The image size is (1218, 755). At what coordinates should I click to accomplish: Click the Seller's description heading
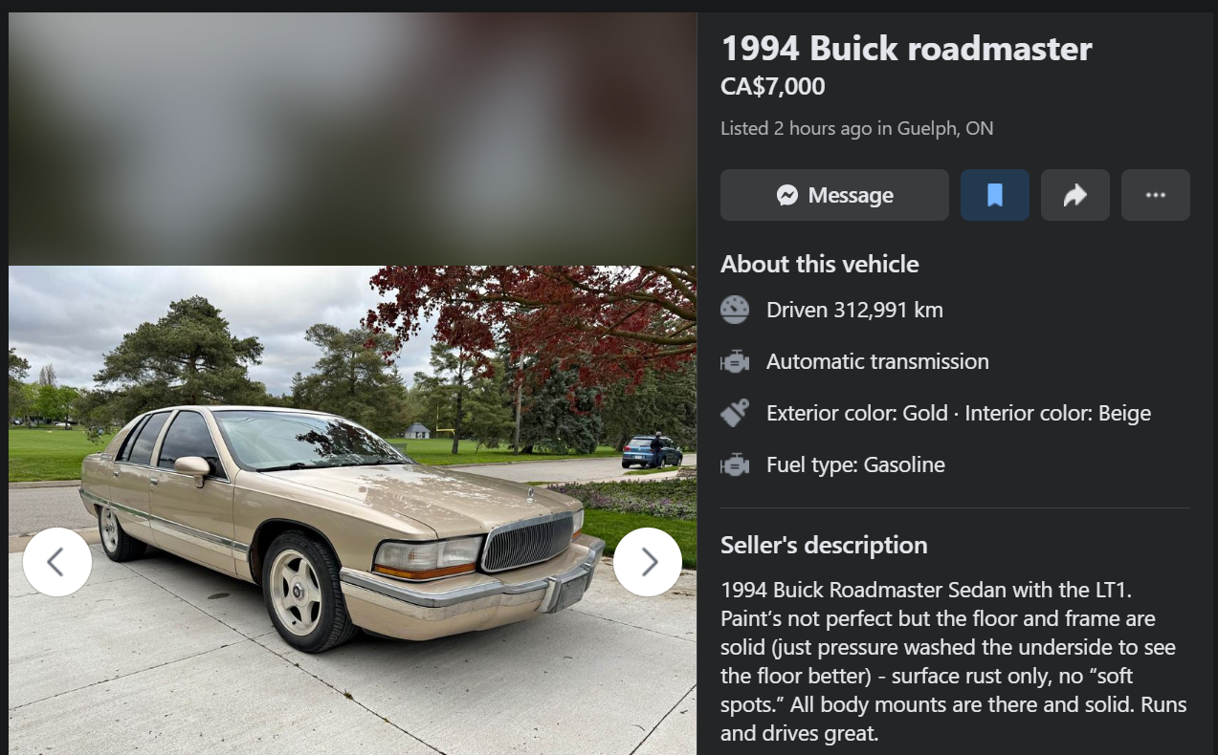click(824, 546)
